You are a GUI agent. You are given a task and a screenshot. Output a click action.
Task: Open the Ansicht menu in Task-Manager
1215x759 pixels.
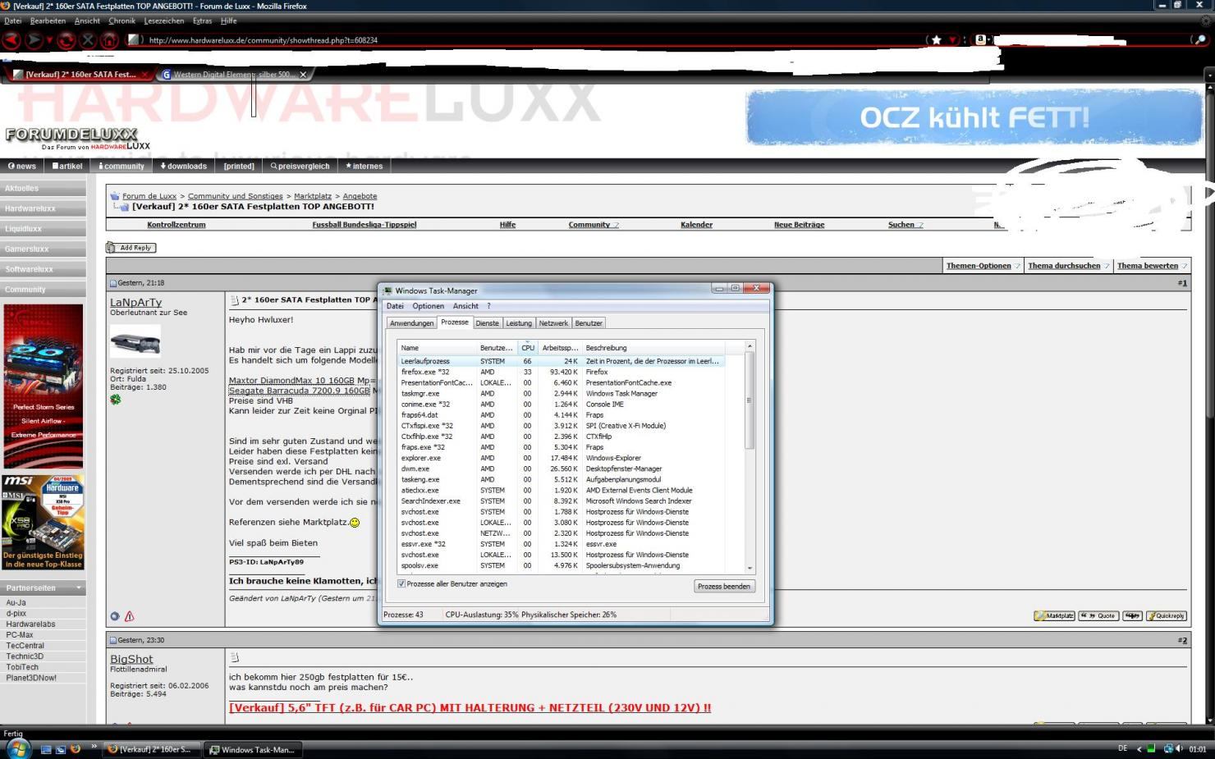[x=465, y=306]
